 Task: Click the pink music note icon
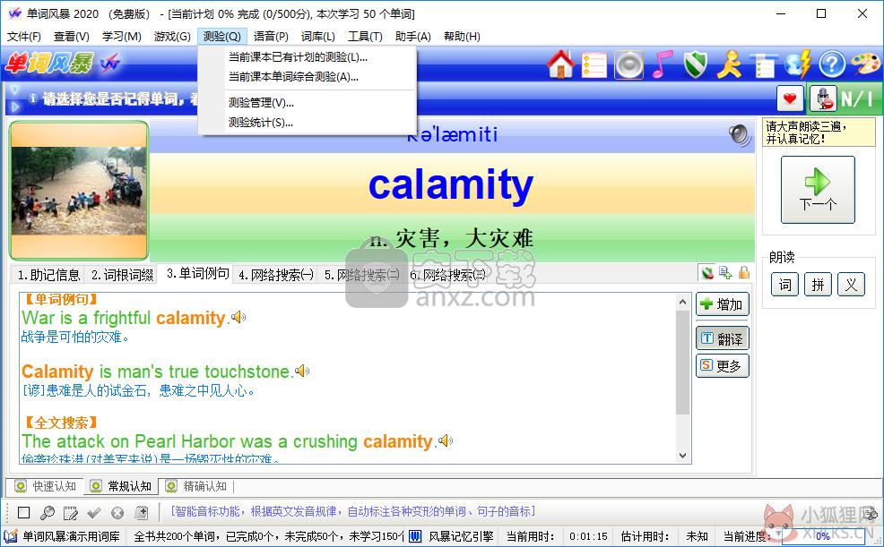click(663, 64)
